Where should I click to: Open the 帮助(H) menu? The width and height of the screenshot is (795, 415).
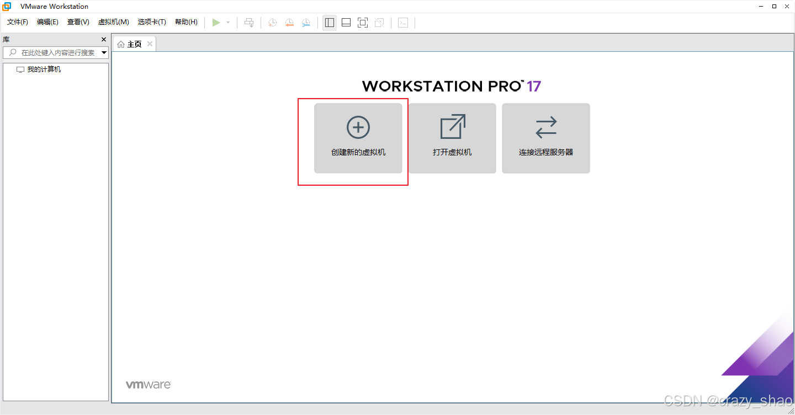[186, 22]
